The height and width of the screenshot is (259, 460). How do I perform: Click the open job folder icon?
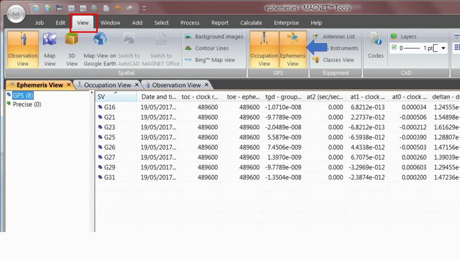tap(36, 8)
